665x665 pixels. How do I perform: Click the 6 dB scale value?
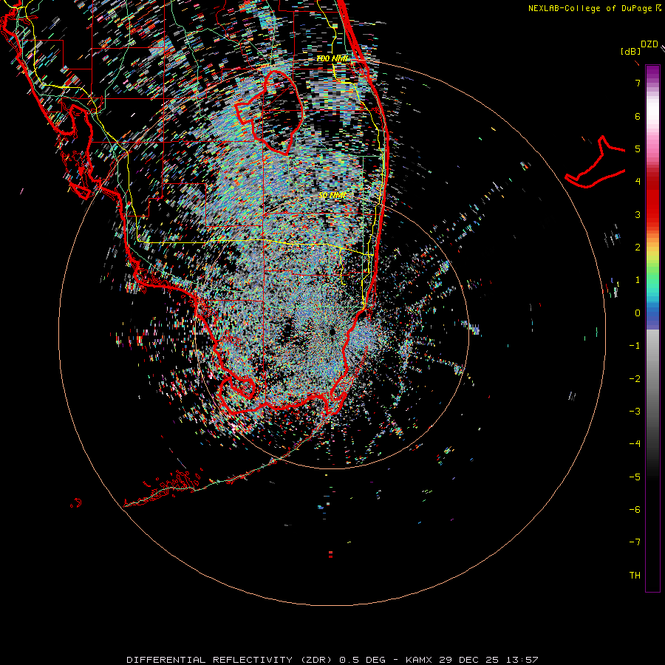coord(638,116)
